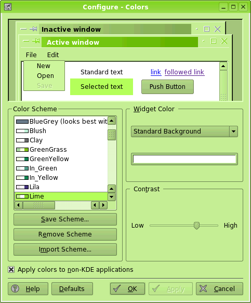The height and width of the screenshot is (303, 251).
Task: Click 'Standard text' in the preview
Action: point(102,72)
